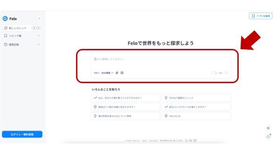Image resolution: width=274 pixels, height=154 pixels.
Task: Open the 特定商取引法 footer link
Action: click(171, 141)
